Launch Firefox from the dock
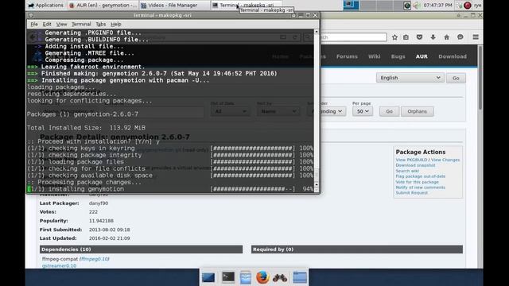The width and height of the screenshot is (509, 286). tap(262, 277)
